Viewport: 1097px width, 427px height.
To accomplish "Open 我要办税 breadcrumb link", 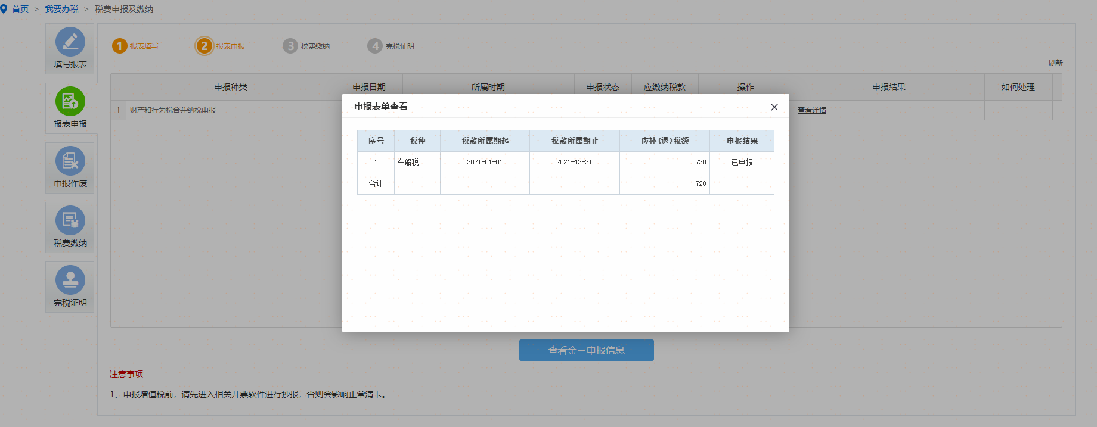I will pyautogui.click(x=61, y=9).
